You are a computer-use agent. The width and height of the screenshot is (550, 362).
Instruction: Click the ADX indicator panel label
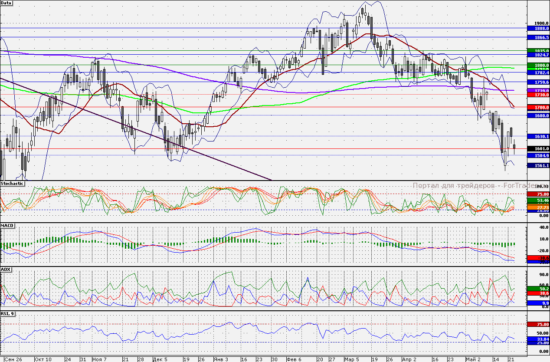(x=6, y=269)
